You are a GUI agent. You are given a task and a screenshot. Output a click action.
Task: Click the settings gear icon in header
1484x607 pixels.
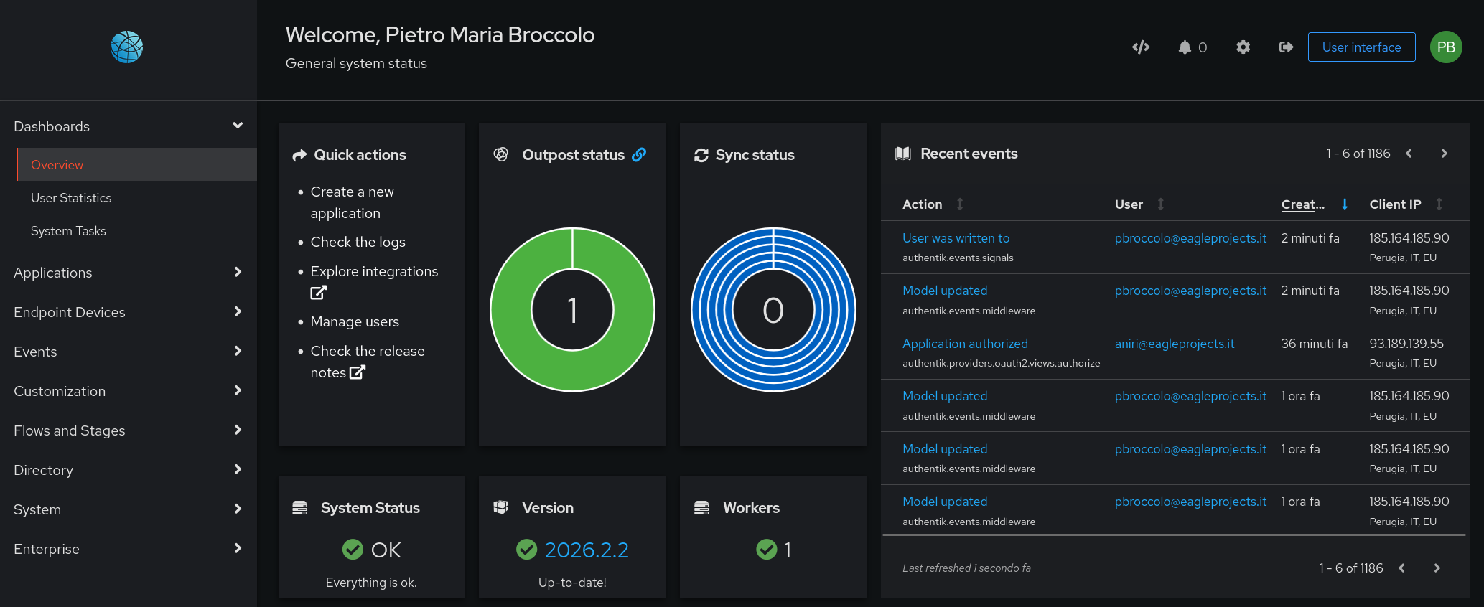coord(1243,47)
